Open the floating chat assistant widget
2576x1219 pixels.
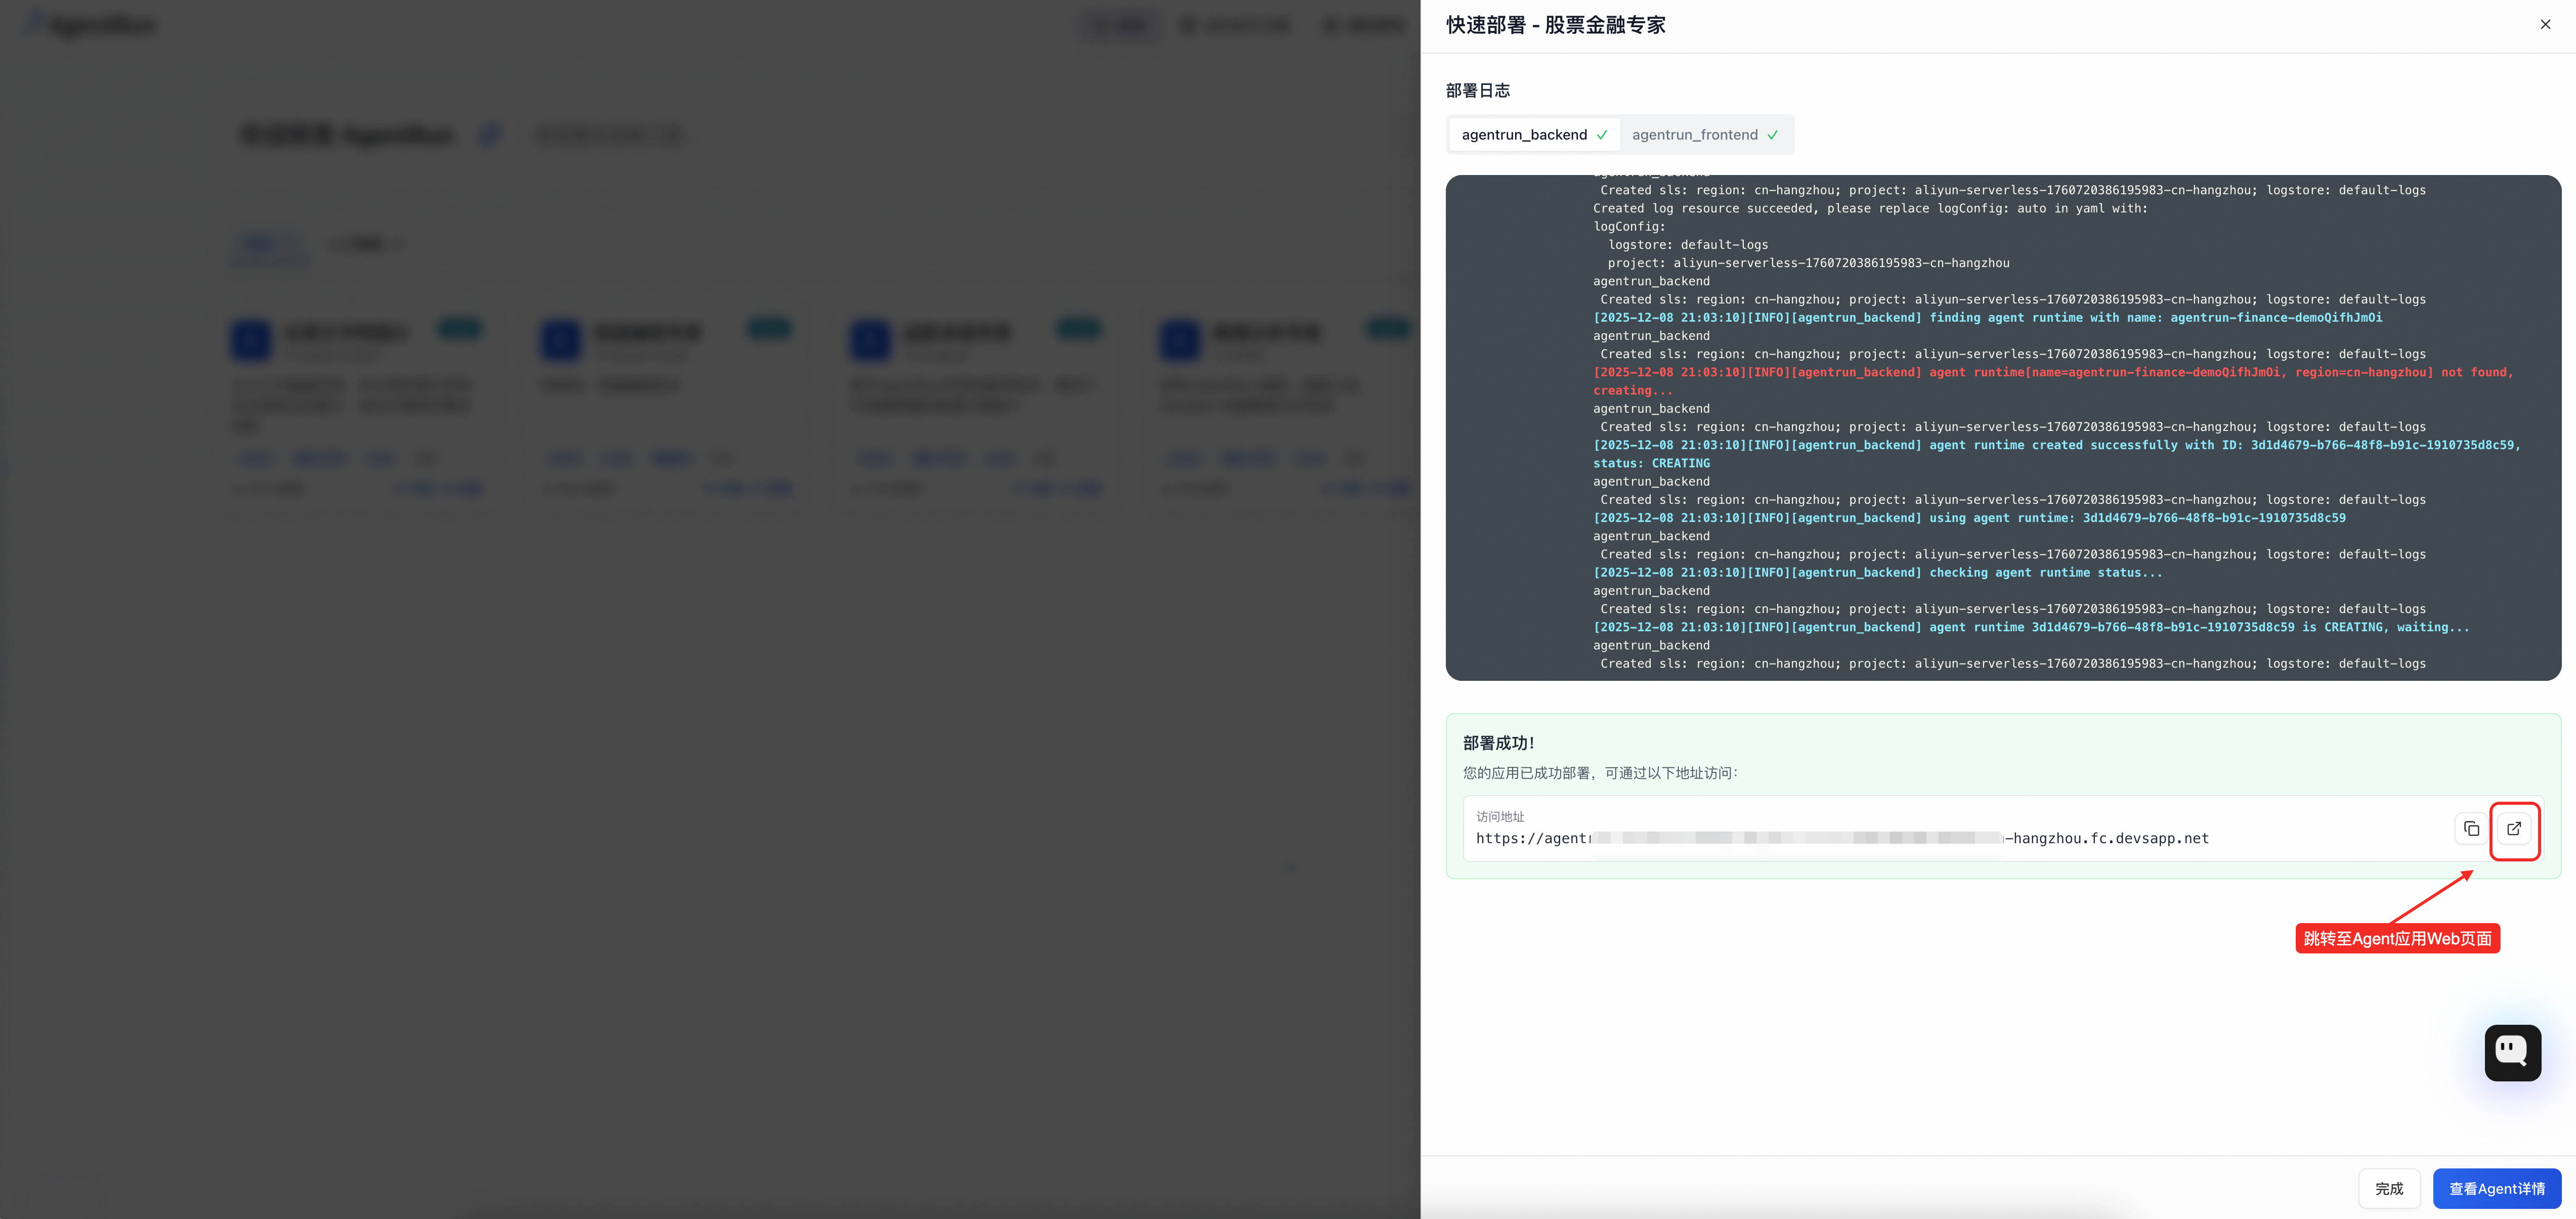(2512, 1052)
